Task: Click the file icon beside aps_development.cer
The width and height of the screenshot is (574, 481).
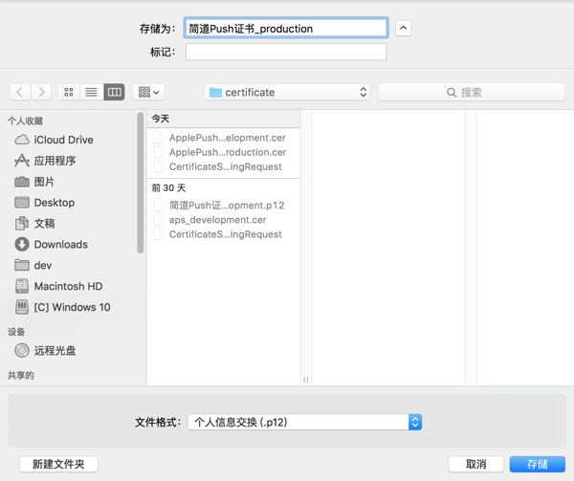Action: [x=158, y=220]
